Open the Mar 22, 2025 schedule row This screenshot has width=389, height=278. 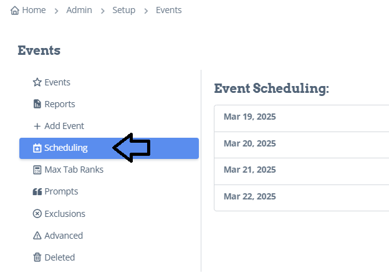tap(302, 198)
